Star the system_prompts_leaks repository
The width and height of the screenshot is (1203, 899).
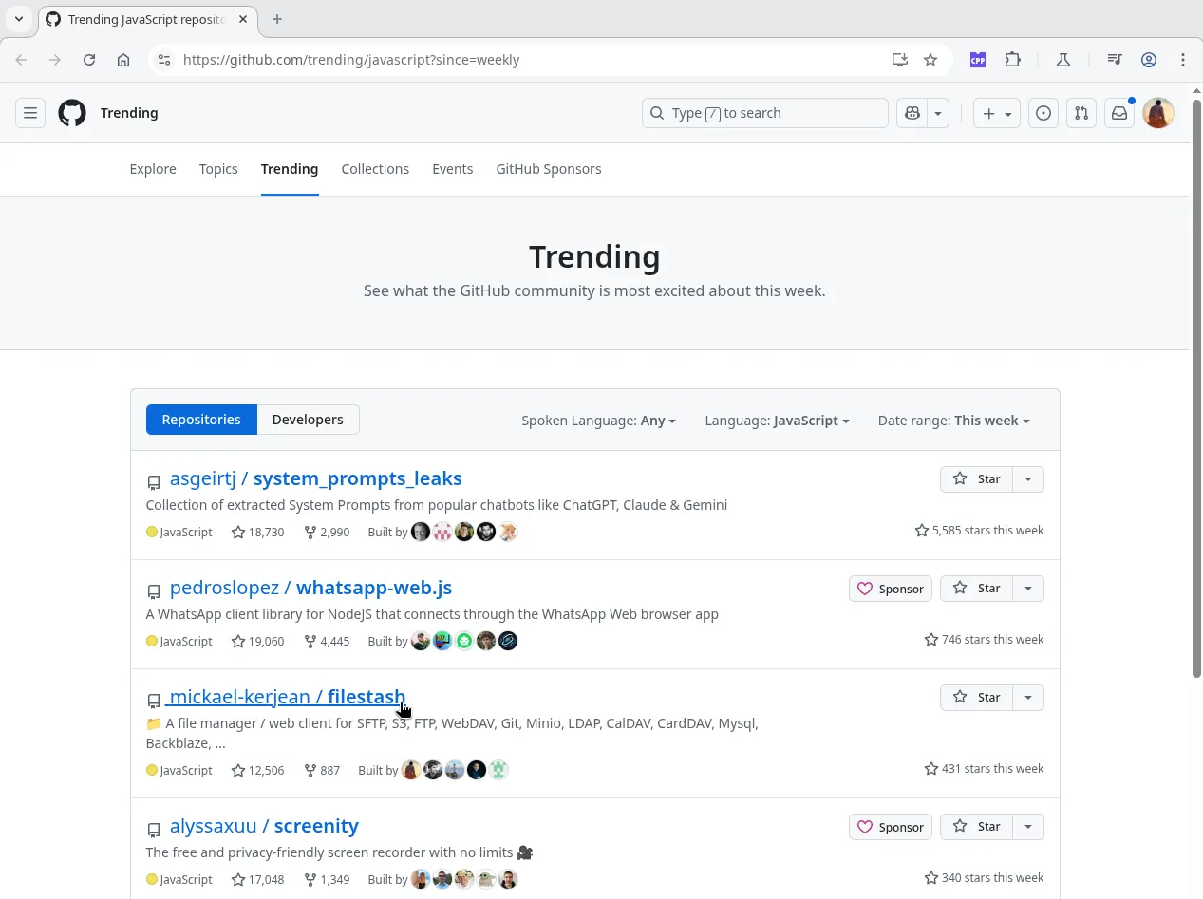(977, 479)
